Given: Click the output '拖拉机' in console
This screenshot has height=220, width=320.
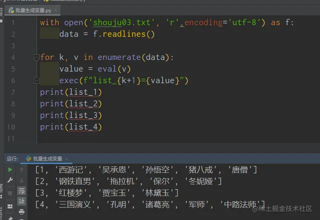Looking at the screenshot, I should (x=122, y=181).
